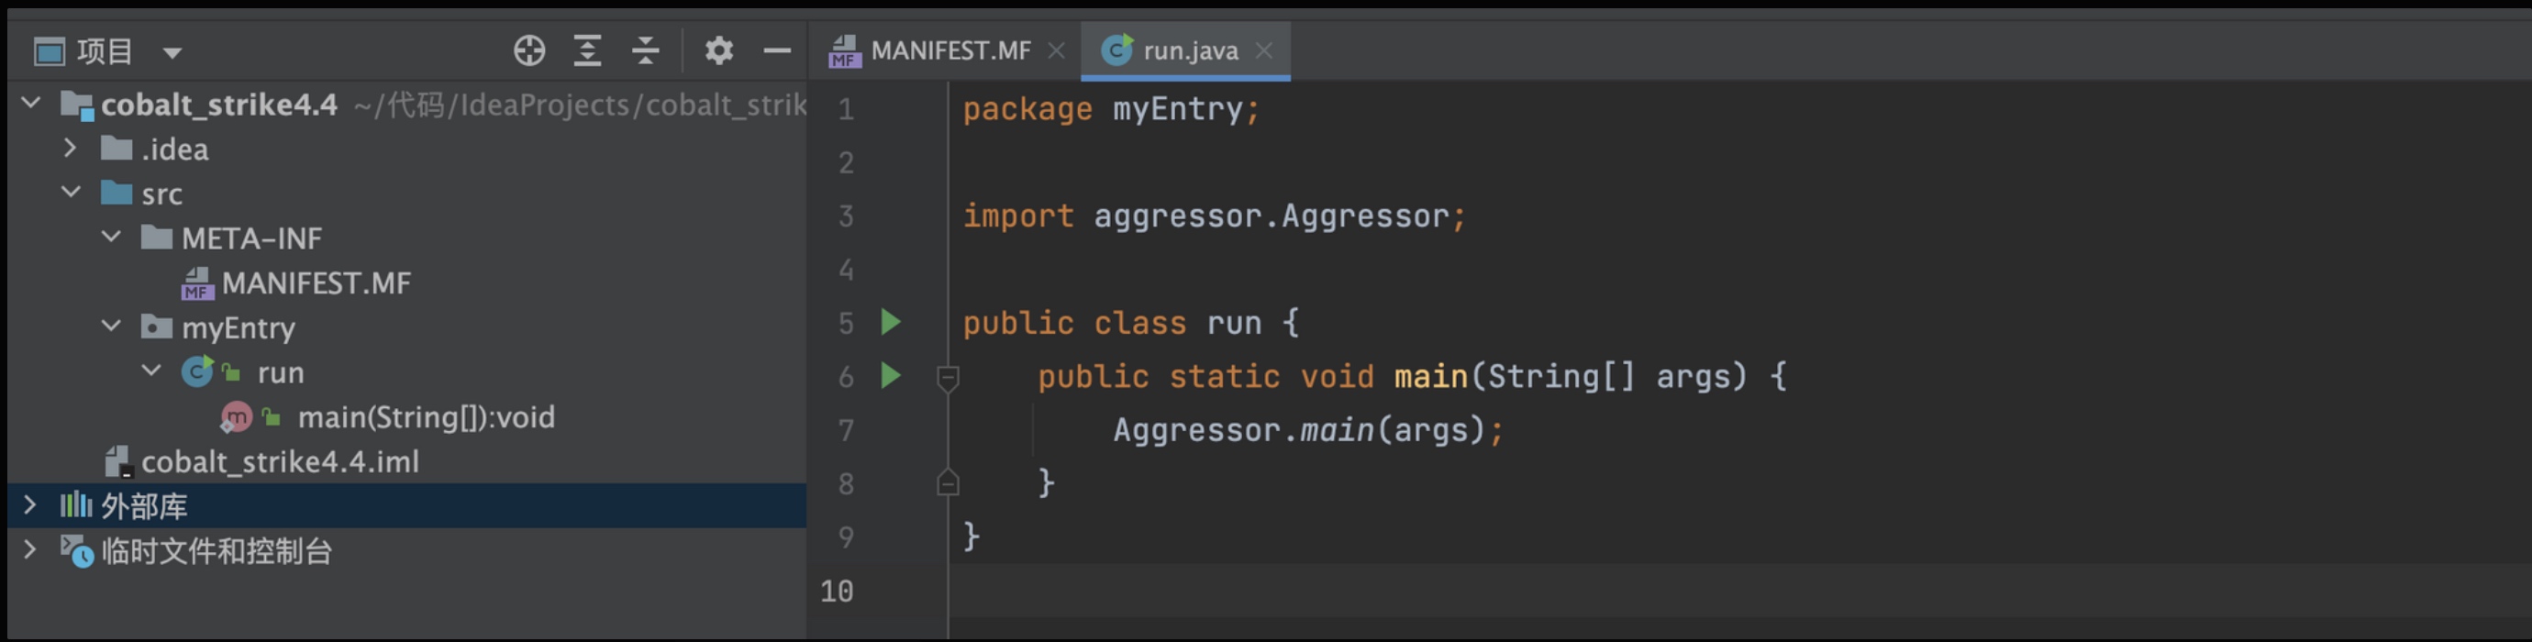Collapse the src folder

click(71, 193)
